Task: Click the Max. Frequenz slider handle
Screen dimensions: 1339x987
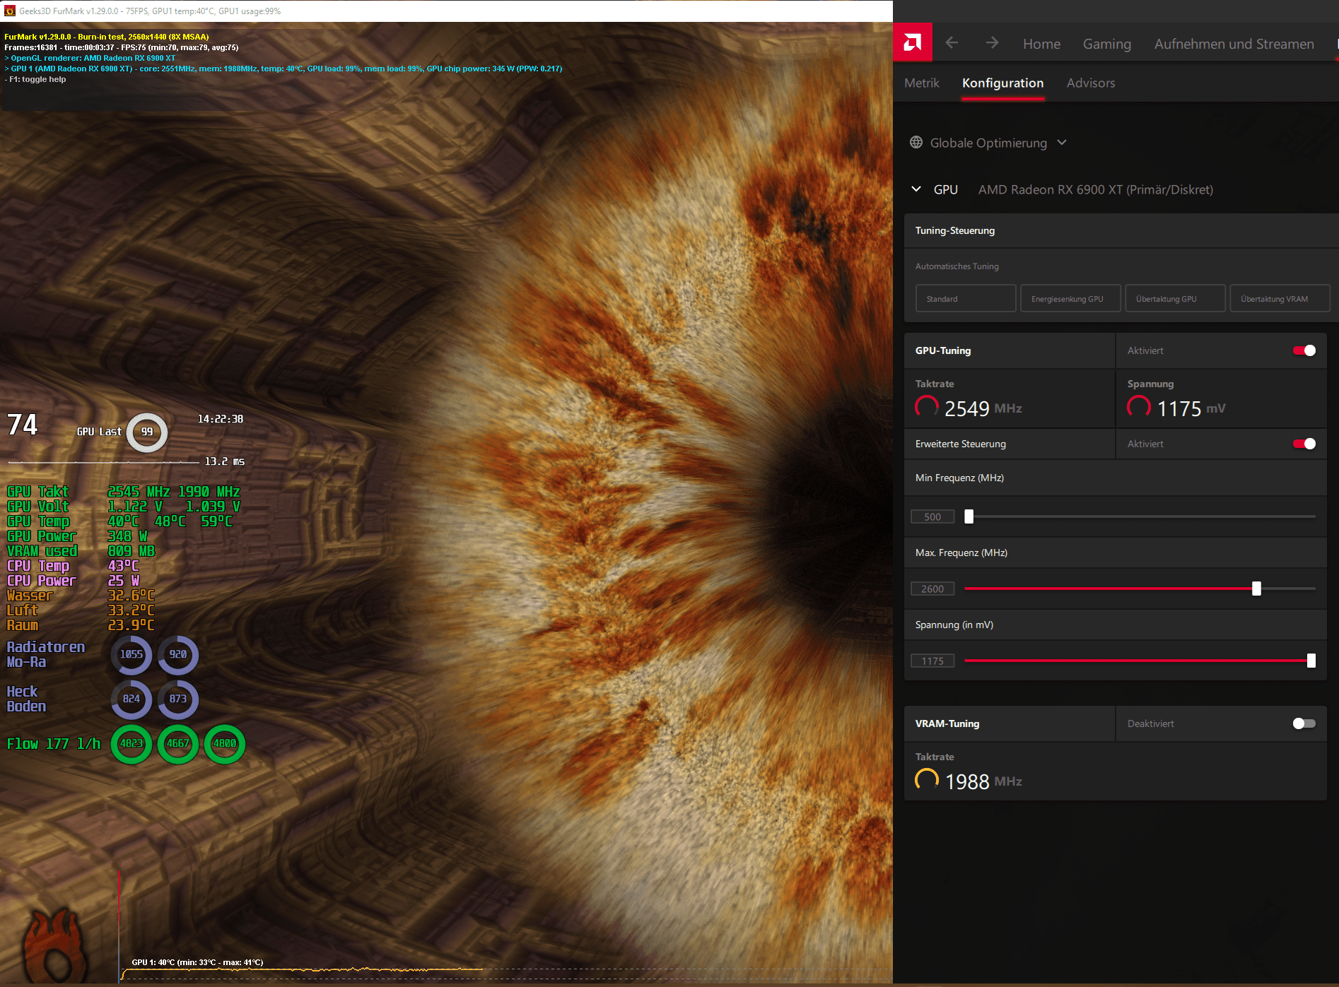Action: (x=1256, y=589)
